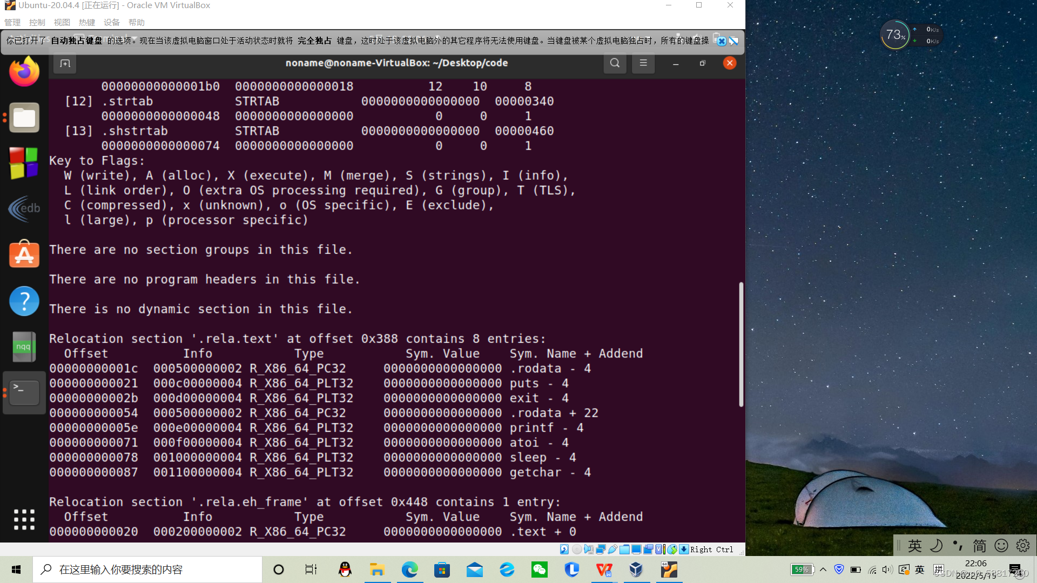This screenshot has height=583, width=1037.
Task: Open the Help question mark icon
Action: 24,301
